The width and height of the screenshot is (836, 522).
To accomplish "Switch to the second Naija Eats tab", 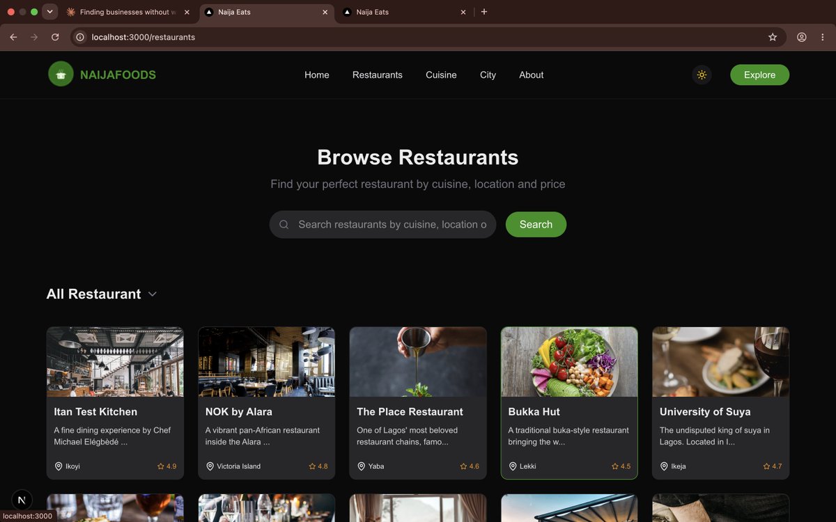I will click(x=405, y=12).
